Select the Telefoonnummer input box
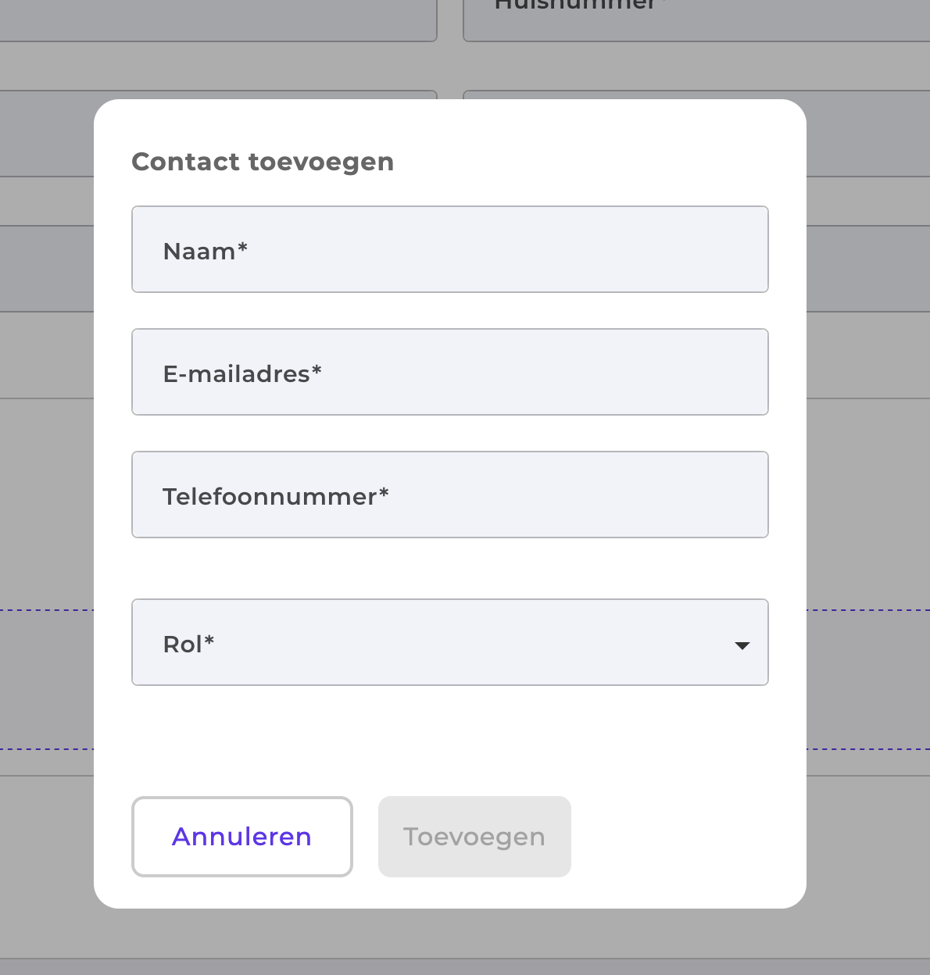The image size is (930, 975). pos(450,495)
